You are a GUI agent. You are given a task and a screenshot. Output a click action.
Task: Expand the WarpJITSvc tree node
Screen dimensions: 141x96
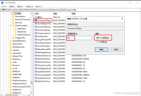pos(8,56)
